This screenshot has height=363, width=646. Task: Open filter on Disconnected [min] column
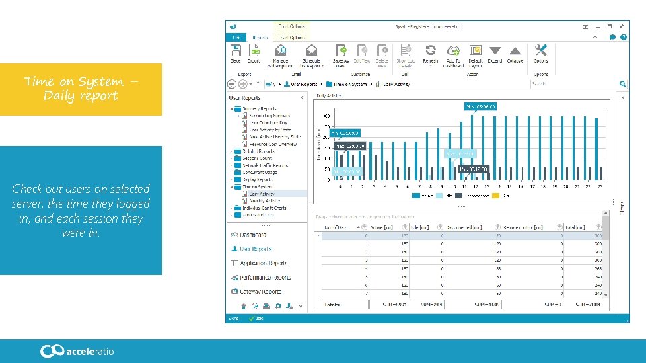(x=497, y=227)
